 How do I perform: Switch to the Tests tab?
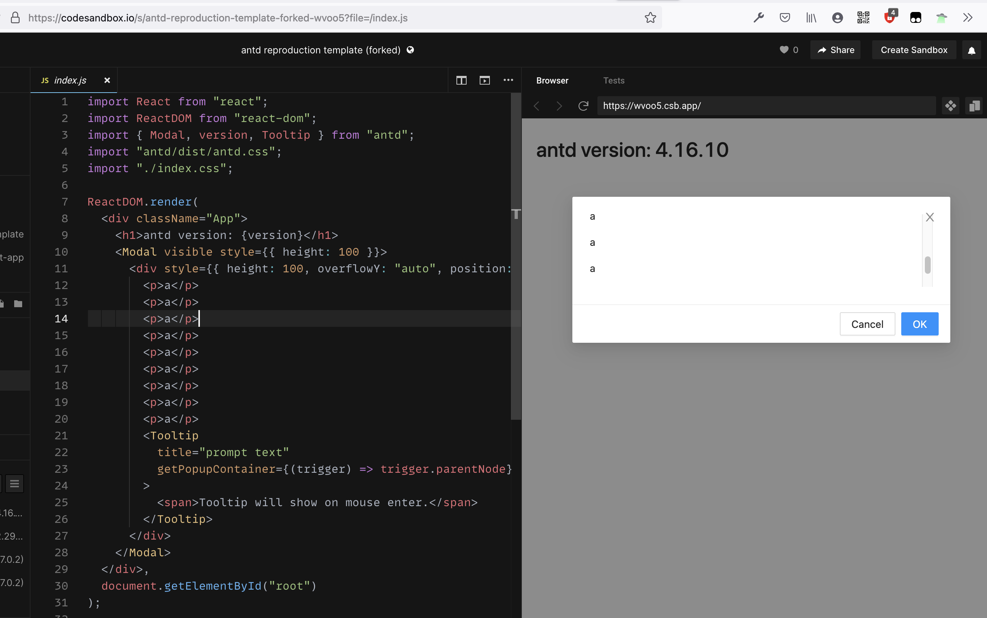click(613, 81)
